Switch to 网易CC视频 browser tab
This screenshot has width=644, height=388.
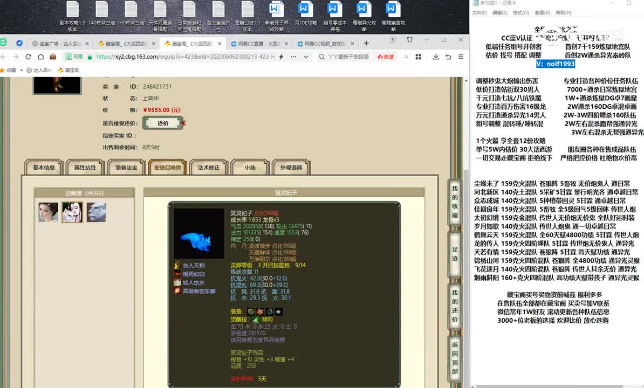pyautogui.click(x=325, y=44)
